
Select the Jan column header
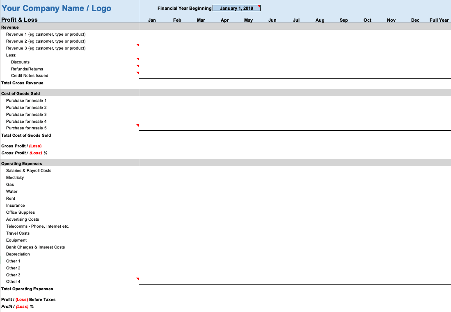tap(152, 20)
